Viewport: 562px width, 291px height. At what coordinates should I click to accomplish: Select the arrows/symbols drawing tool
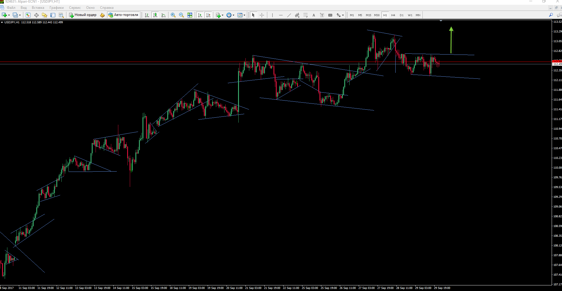tap(338, 15)
